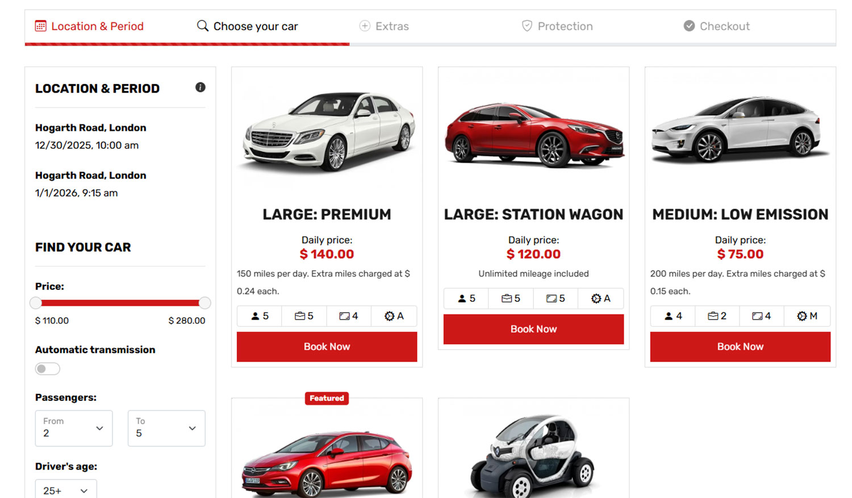Click the luggage icon on Large: Station Wagon card
852x498 pixels.
click(x=507, y=298)
